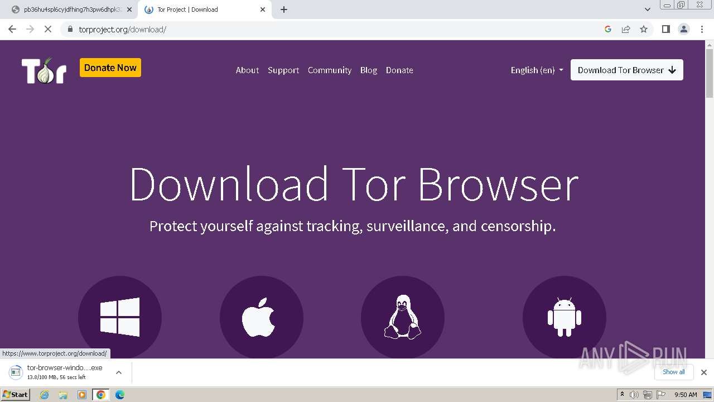Viewport: 714px width, 402px height.
Task: Open the Chrome profile avatar
Action: [x=684, y=29]
